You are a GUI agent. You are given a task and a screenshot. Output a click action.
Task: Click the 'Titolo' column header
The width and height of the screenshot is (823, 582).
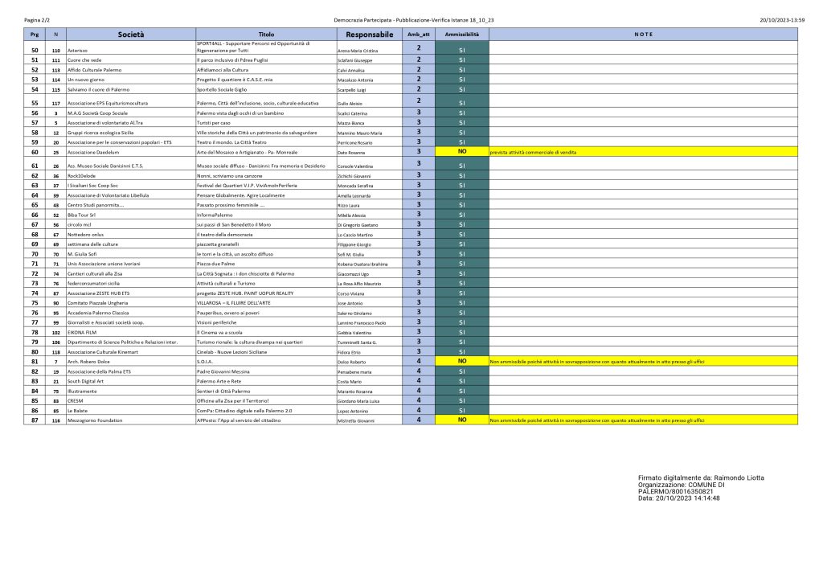coord(266,35)
